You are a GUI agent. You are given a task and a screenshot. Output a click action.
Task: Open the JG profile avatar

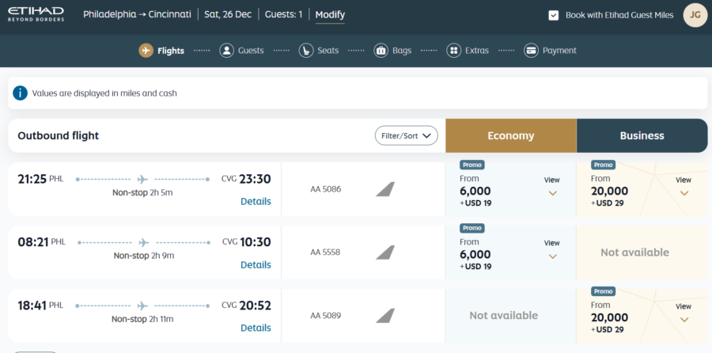pyautogui.click(x=695, y=15)
